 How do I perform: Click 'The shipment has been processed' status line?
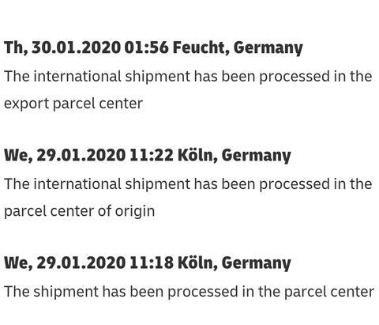tap(189, 292)
